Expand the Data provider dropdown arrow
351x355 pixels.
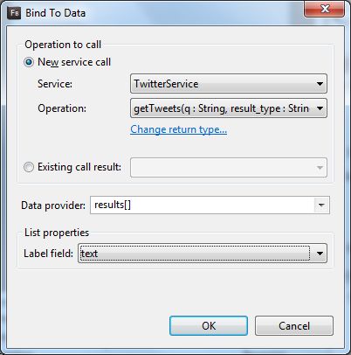[321, 205]
